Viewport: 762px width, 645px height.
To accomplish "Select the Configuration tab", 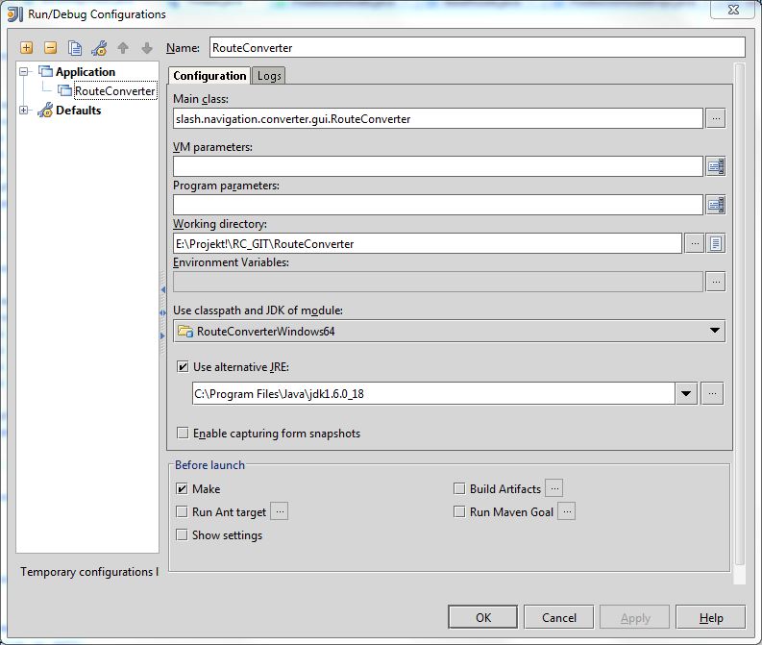I will click(x=209, y=76).
